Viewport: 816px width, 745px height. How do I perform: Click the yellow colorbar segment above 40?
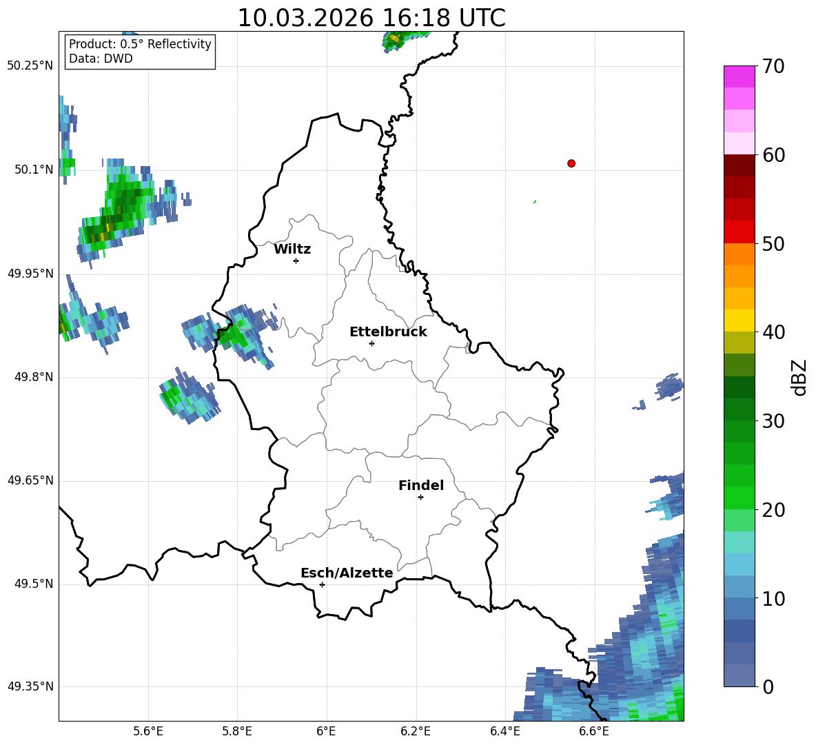pyautogui.click(x=739, y=320)
